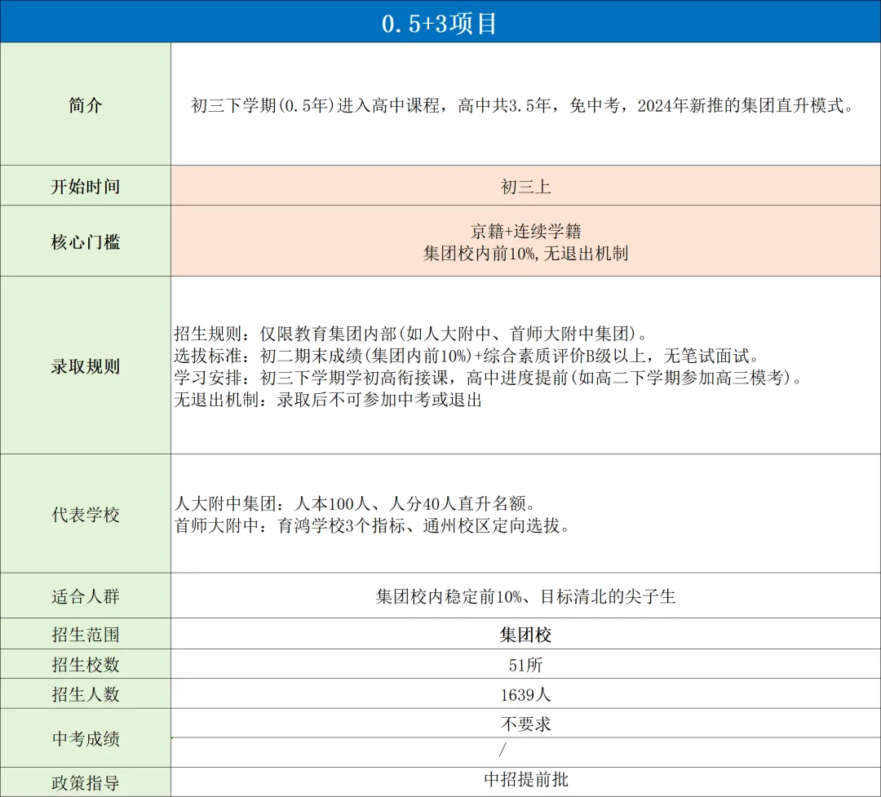This screenshot has height=797, width=881.
Task: Click the 1639人 enrollment cell
Action: click(525, 693)
